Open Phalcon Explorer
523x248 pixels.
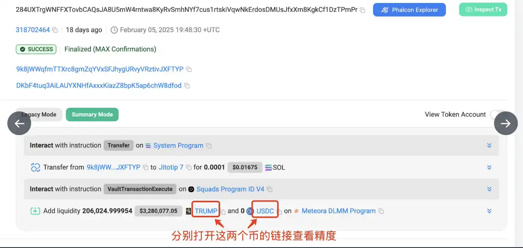409,10
